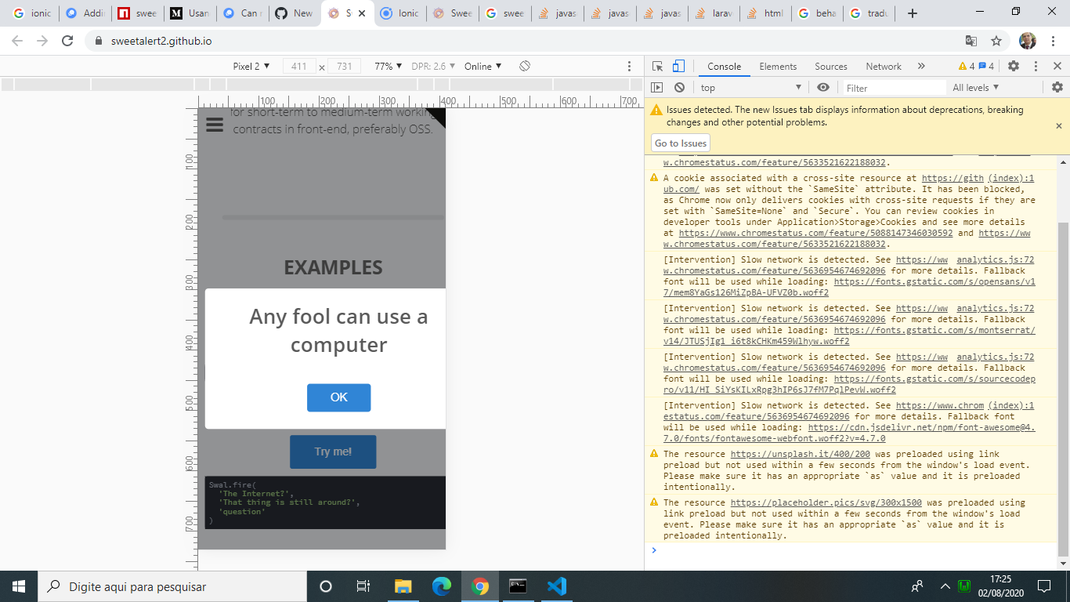Switch to the Elements tab
1070x602 pixels.
[778, 67]
